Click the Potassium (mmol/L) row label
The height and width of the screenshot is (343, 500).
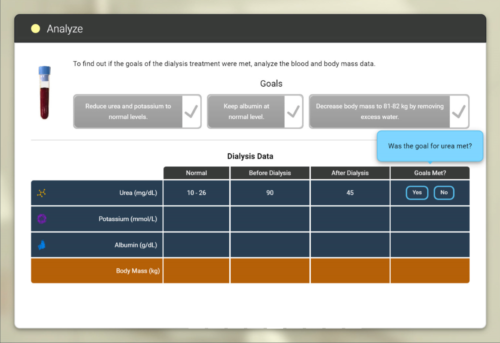pyautogui.click(x=128, y=219)
